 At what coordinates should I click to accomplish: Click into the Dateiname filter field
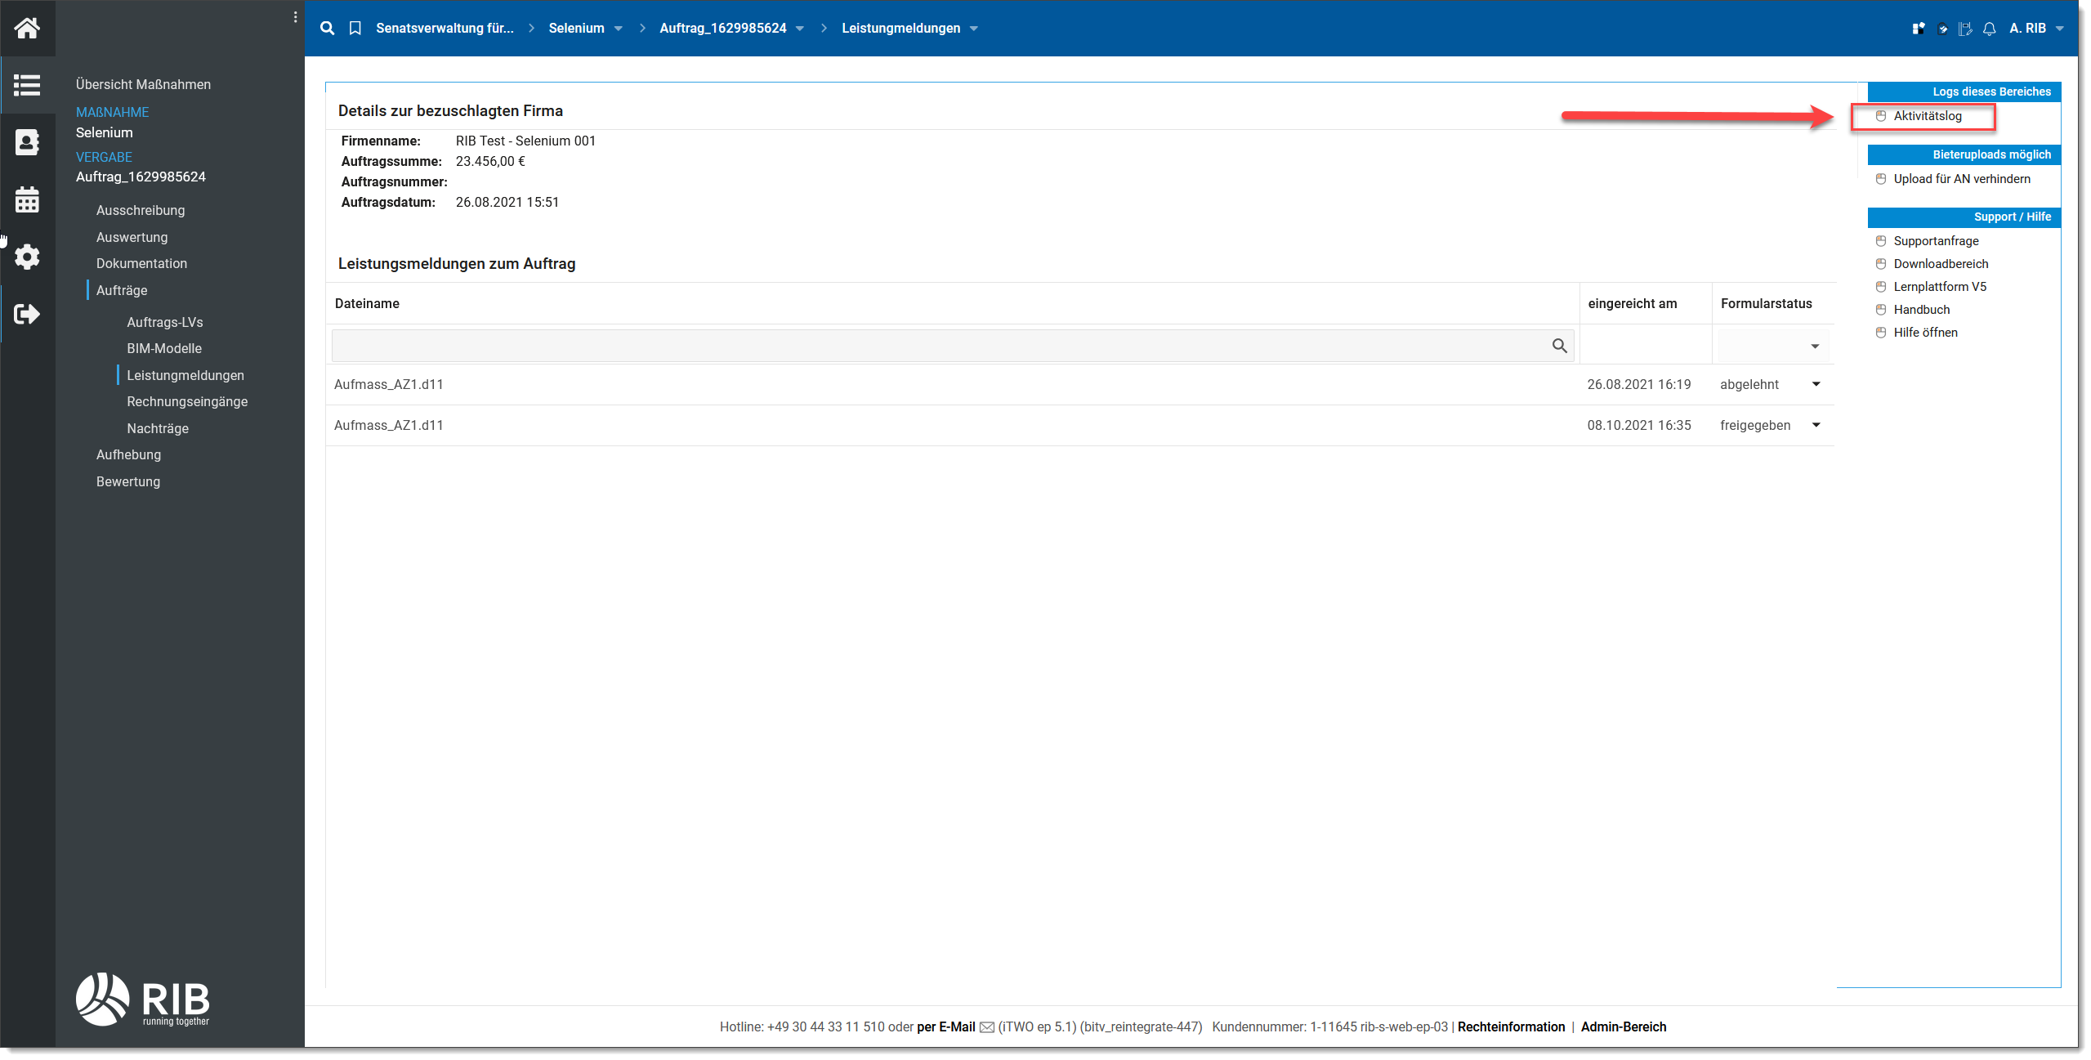pos(940,346)
